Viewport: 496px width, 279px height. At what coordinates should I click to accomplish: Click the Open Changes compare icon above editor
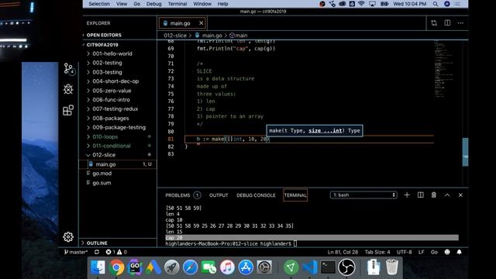click(434, 22)
